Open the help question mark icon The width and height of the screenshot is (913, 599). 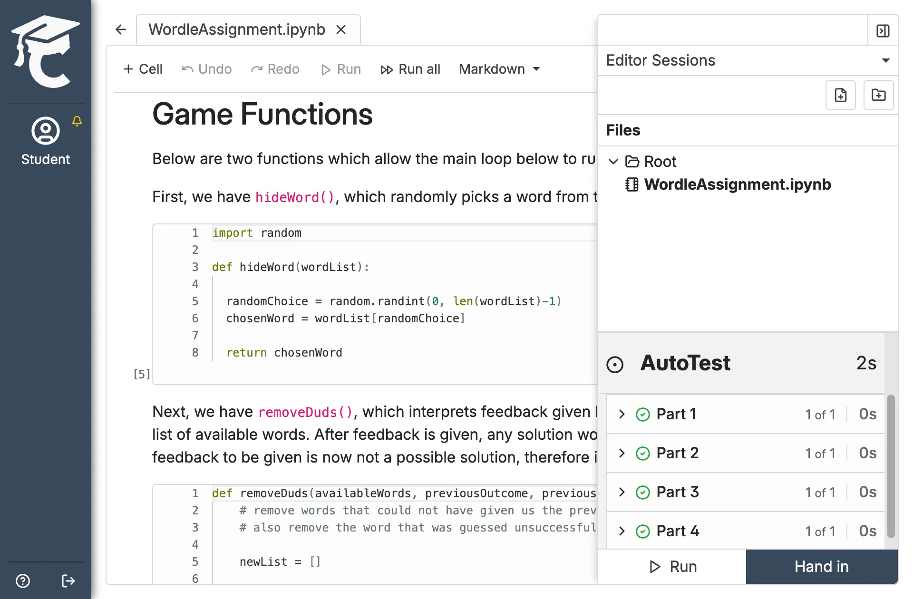23,580
